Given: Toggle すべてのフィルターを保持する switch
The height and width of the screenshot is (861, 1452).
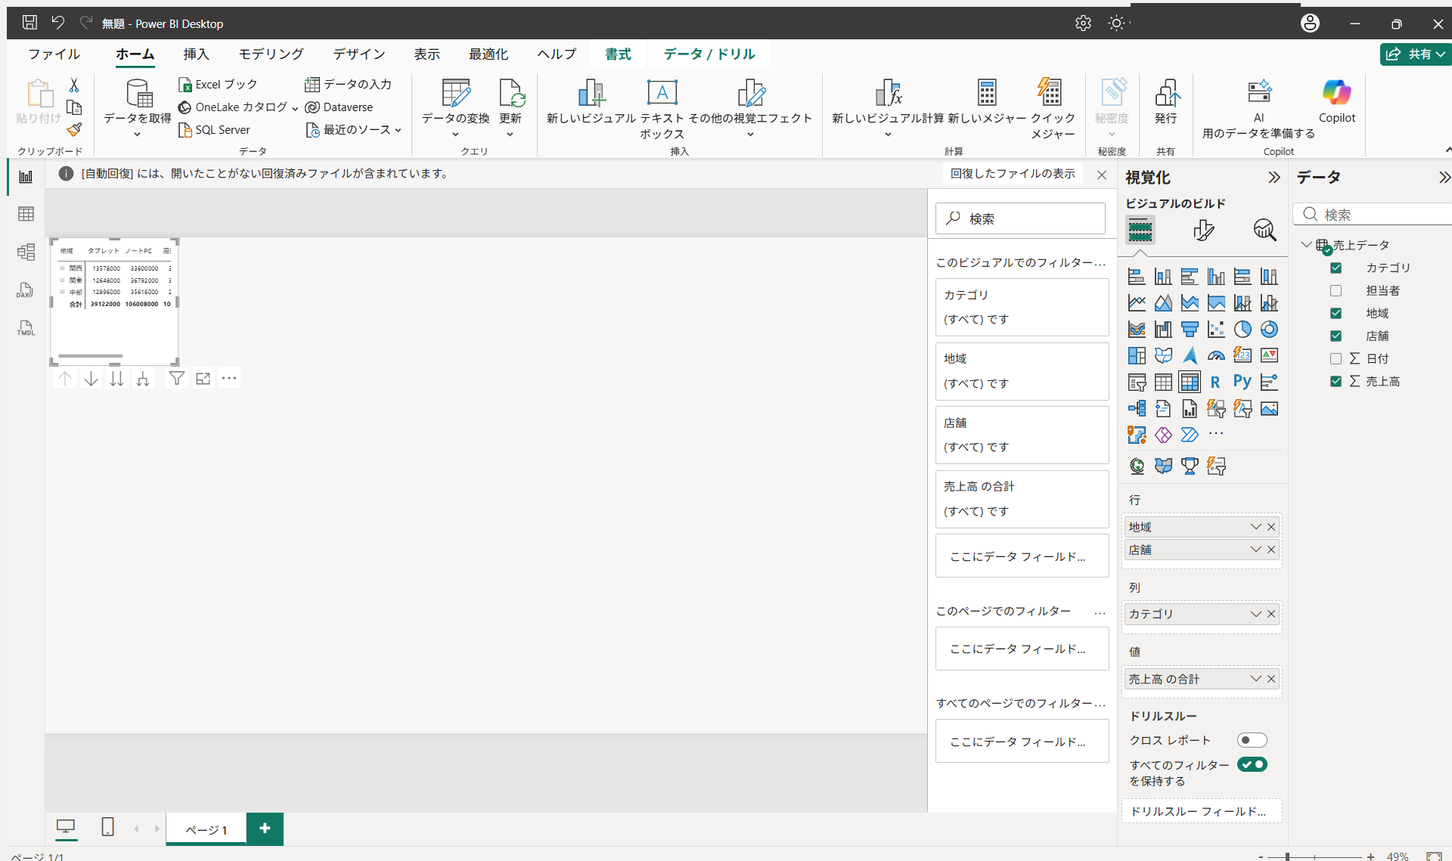Looking at the screenshot, I should pyautogui.click(x=1252, y=764).
